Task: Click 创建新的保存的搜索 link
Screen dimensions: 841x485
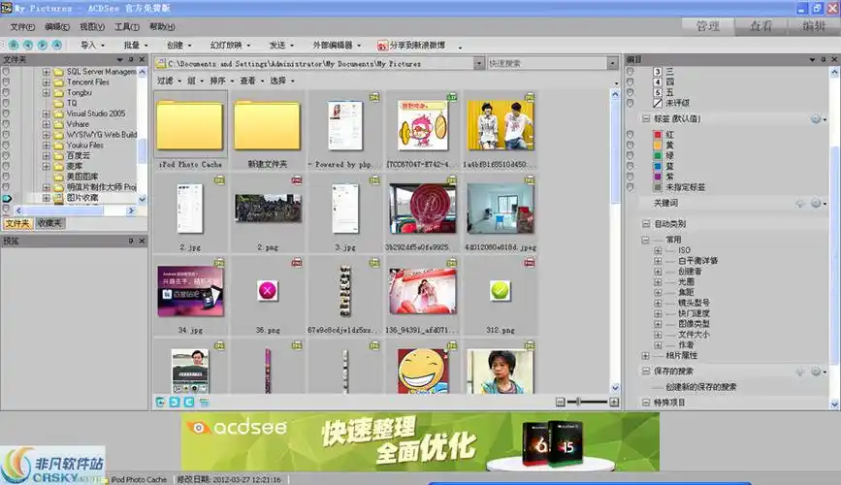Action: coord(701,387)
